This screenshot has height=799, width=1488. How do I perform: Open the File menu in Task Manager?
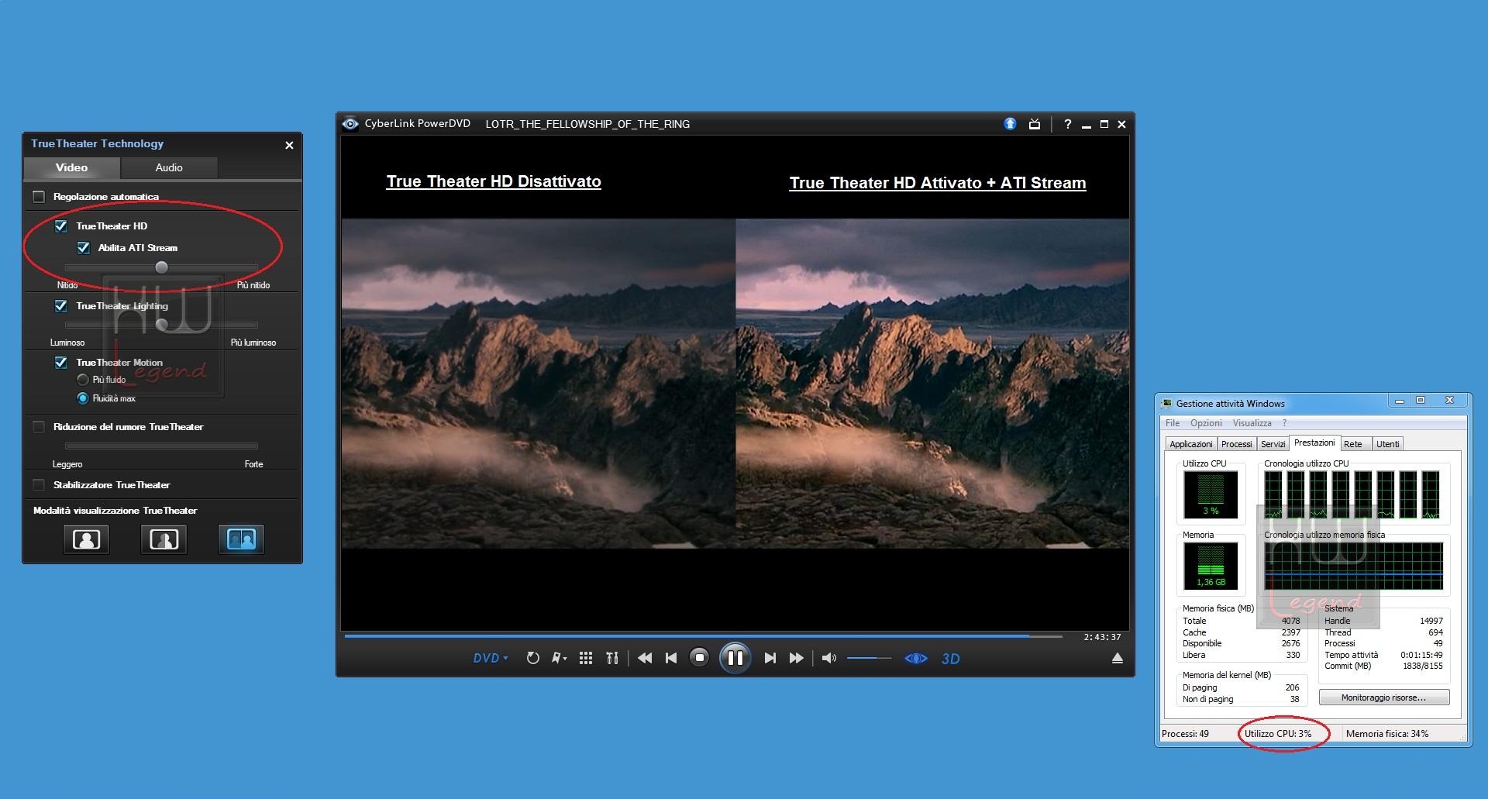pyautogui.click(x=1173, y=423)
